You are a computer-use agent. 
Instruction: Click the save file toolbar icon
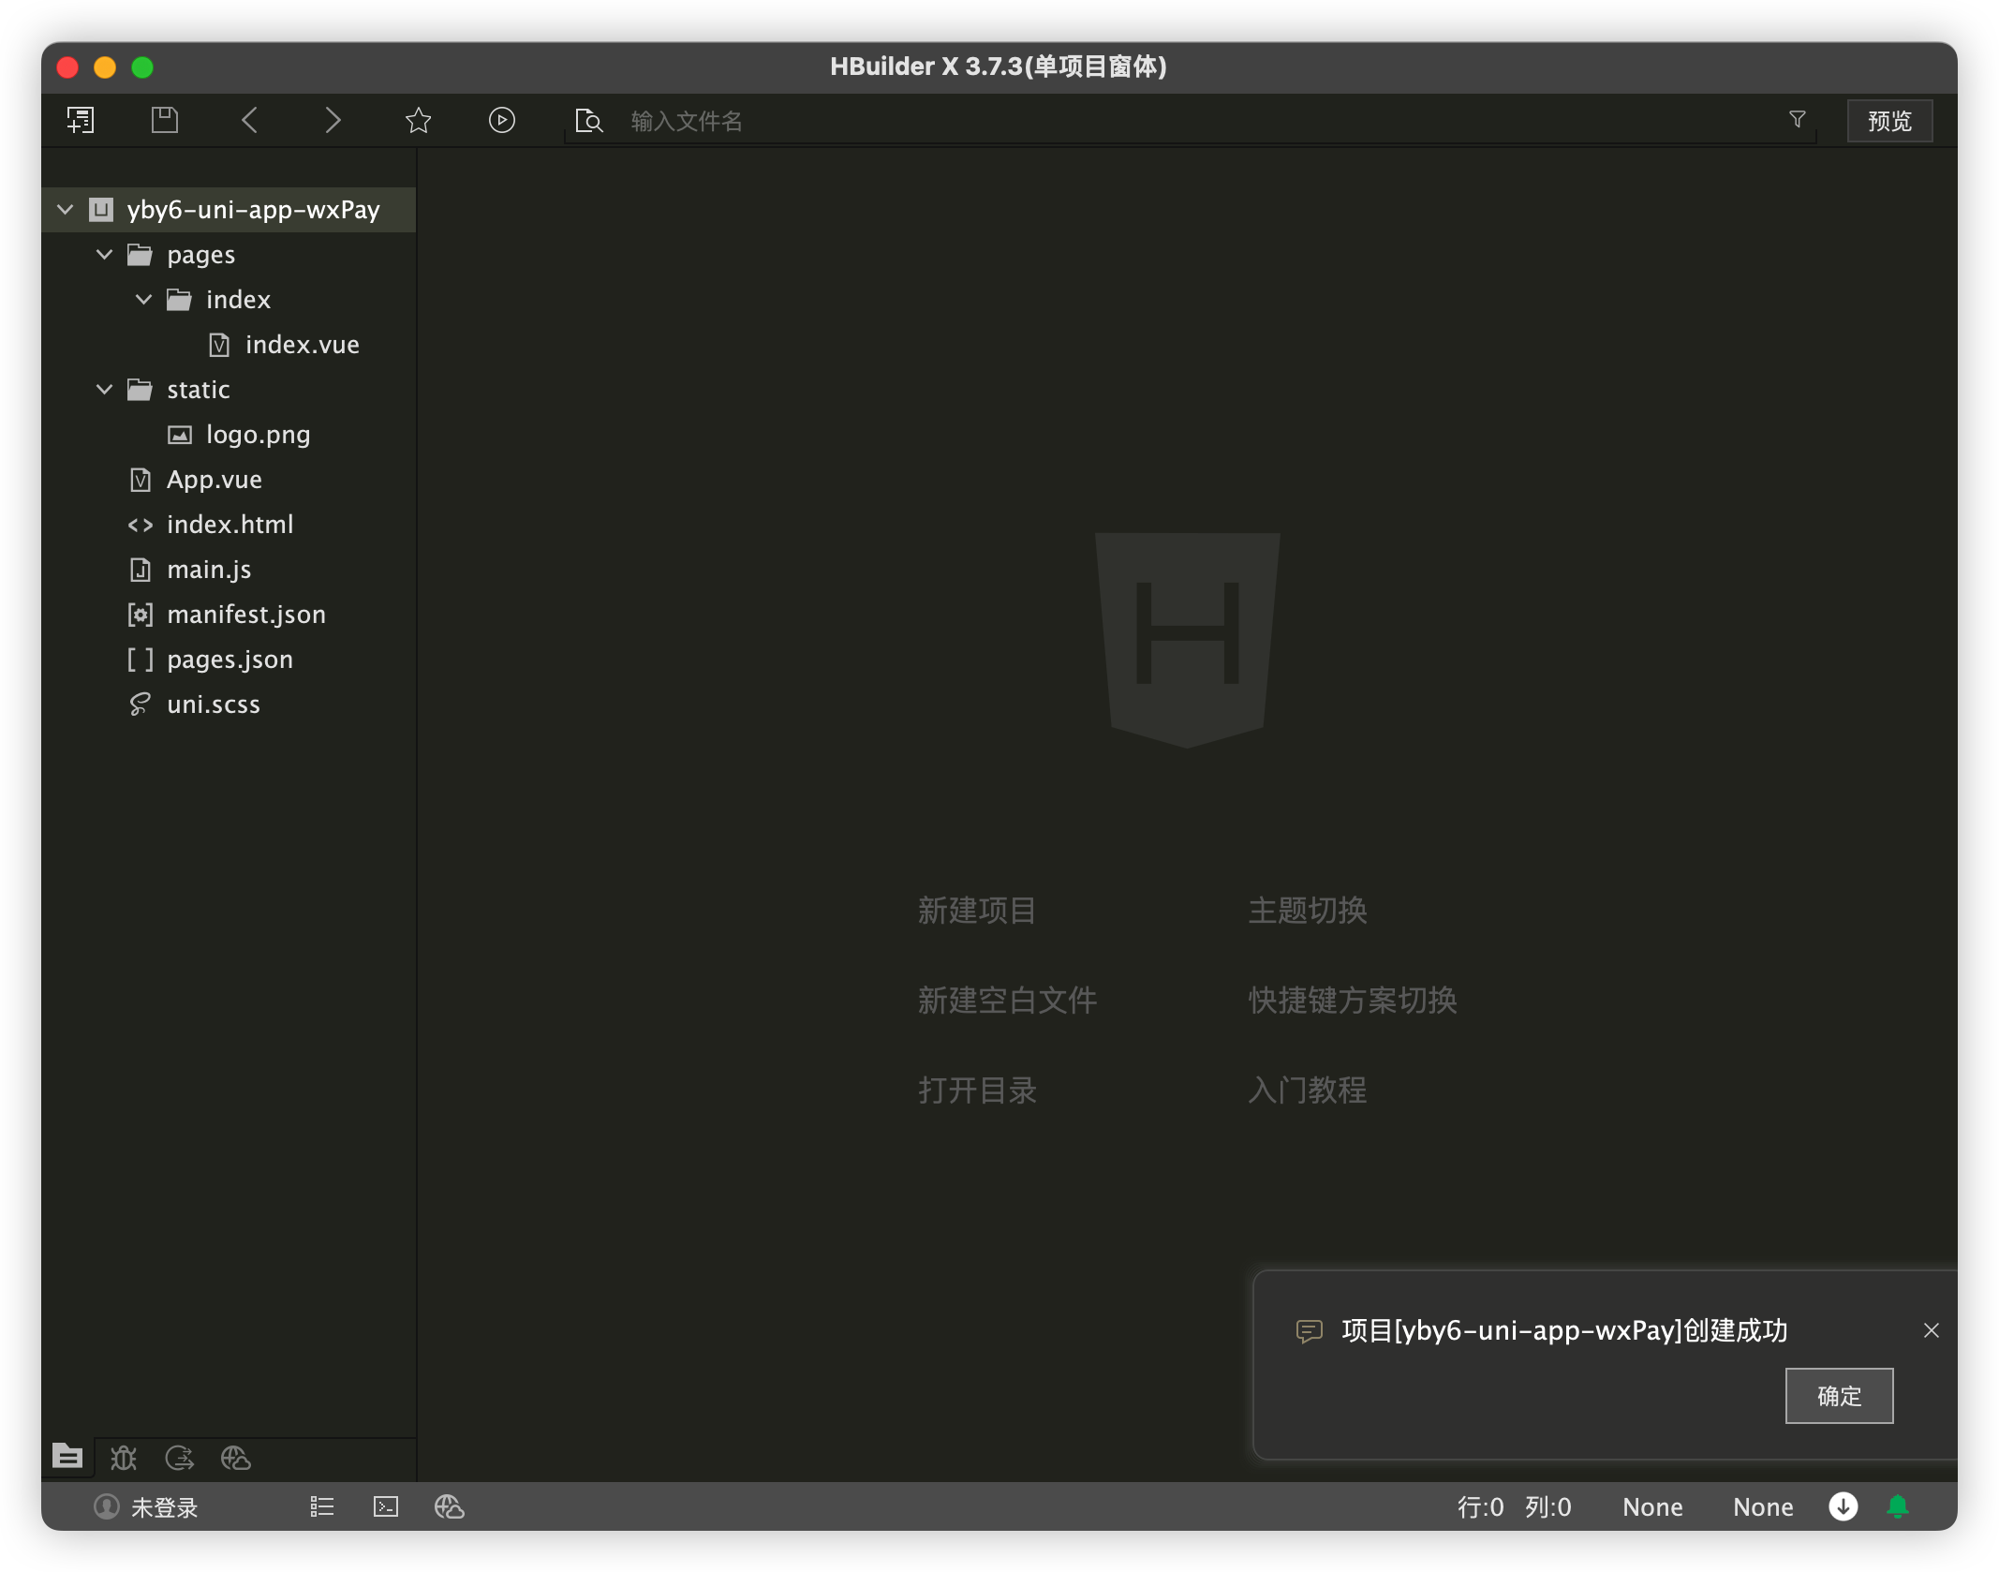[165, 120]
